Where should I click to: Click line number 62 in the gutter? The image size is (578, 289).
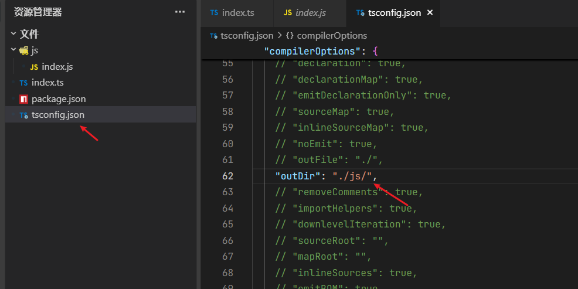(227, 176)
